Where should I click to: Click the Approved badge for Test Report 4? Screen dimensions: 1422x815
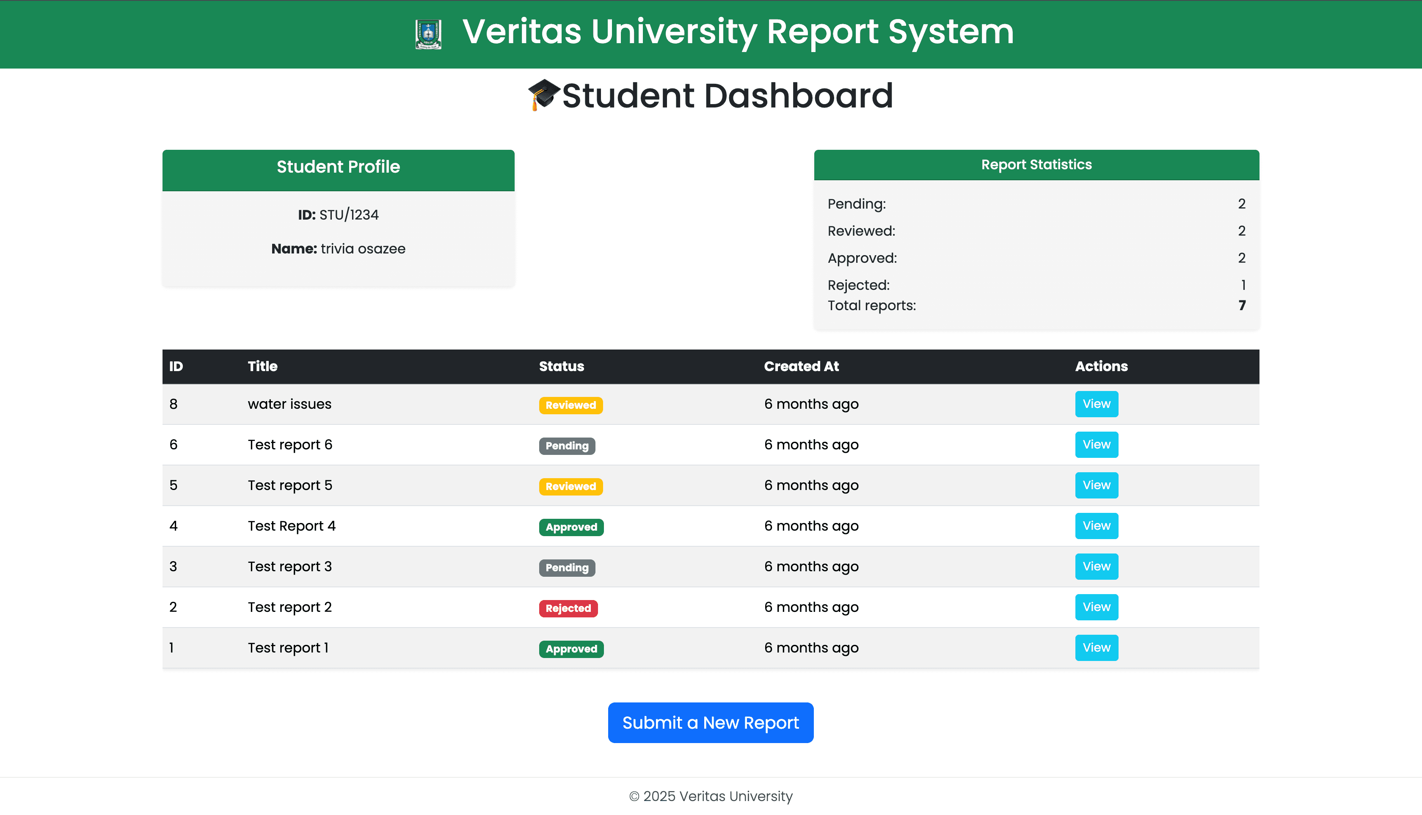click(571, 527)
